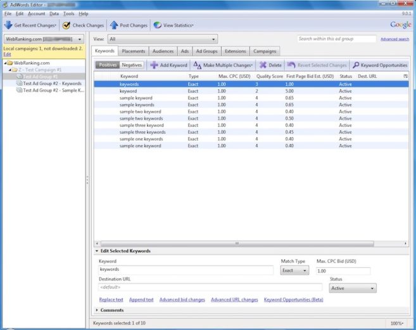The image size is (416, 330).
Task: Switch to the Ad Groups tab
Action: (x=206, y=51)
